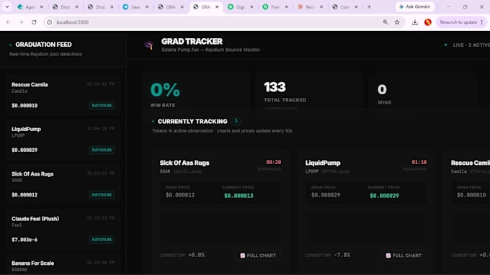Close the 'Reco' browser tab
The height and width of the screenshot is (275, 490).
pos(321,7)
